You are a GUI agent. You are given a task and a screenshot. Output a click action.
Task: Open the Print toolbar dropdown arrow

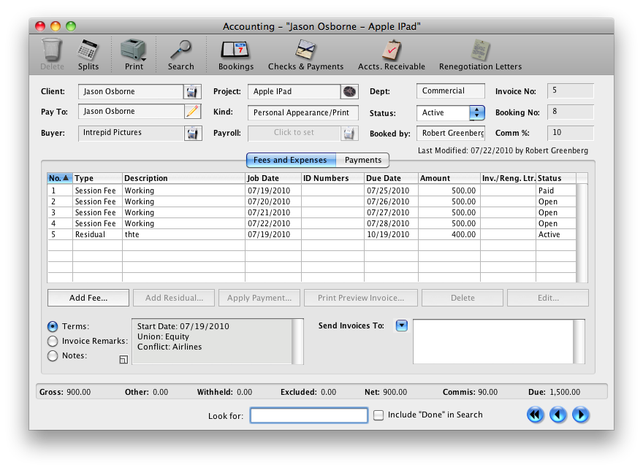coord(144,60)
